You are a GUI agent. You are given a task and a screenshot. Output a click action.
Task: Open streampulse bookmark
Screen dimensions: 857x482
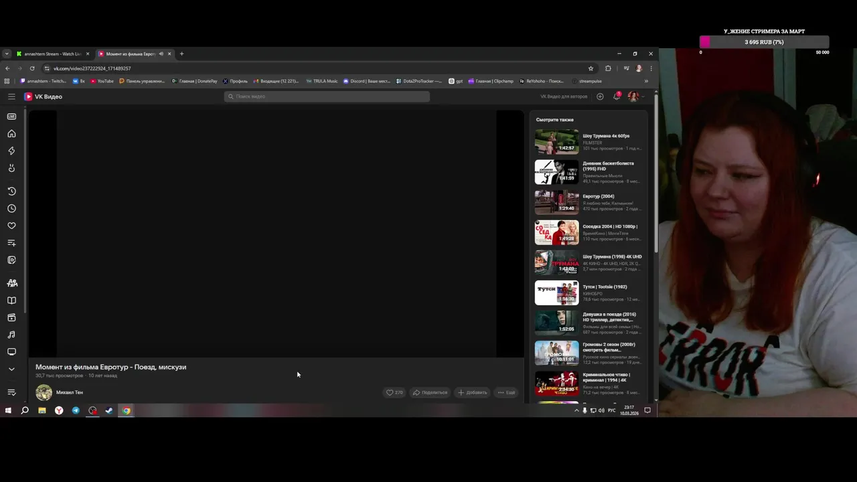(x=587, y=81)
